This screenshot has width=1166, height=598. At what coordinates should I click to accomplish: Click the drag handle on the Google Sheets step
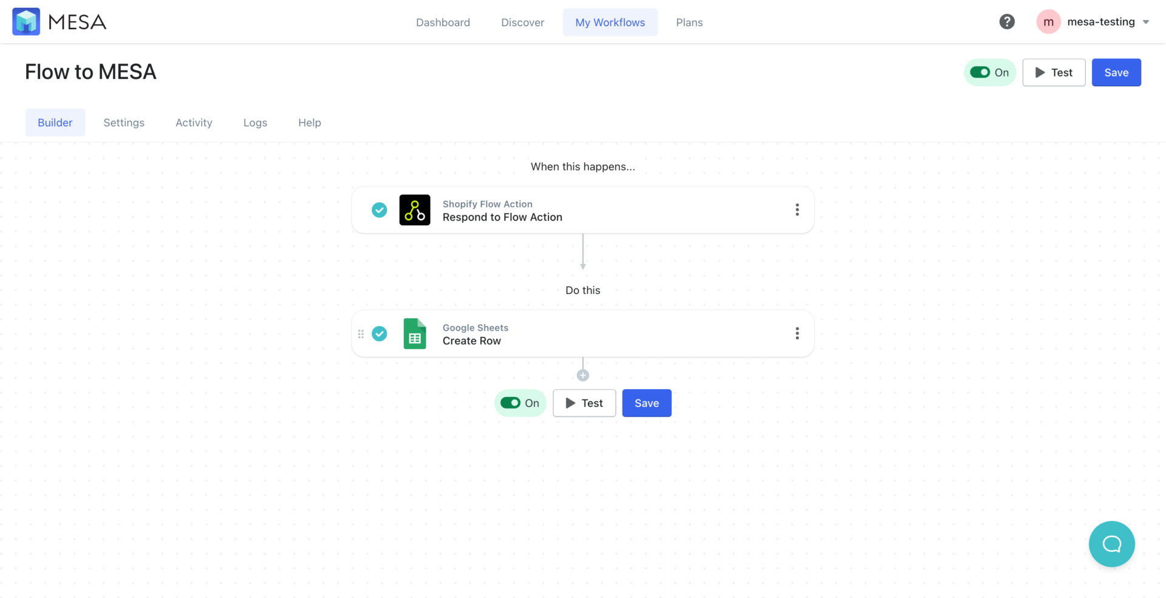tap(361, 333)
